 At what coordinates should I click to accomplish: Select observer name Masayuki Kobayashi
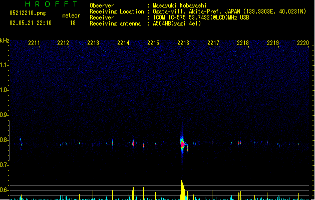[x=180, y=5]
